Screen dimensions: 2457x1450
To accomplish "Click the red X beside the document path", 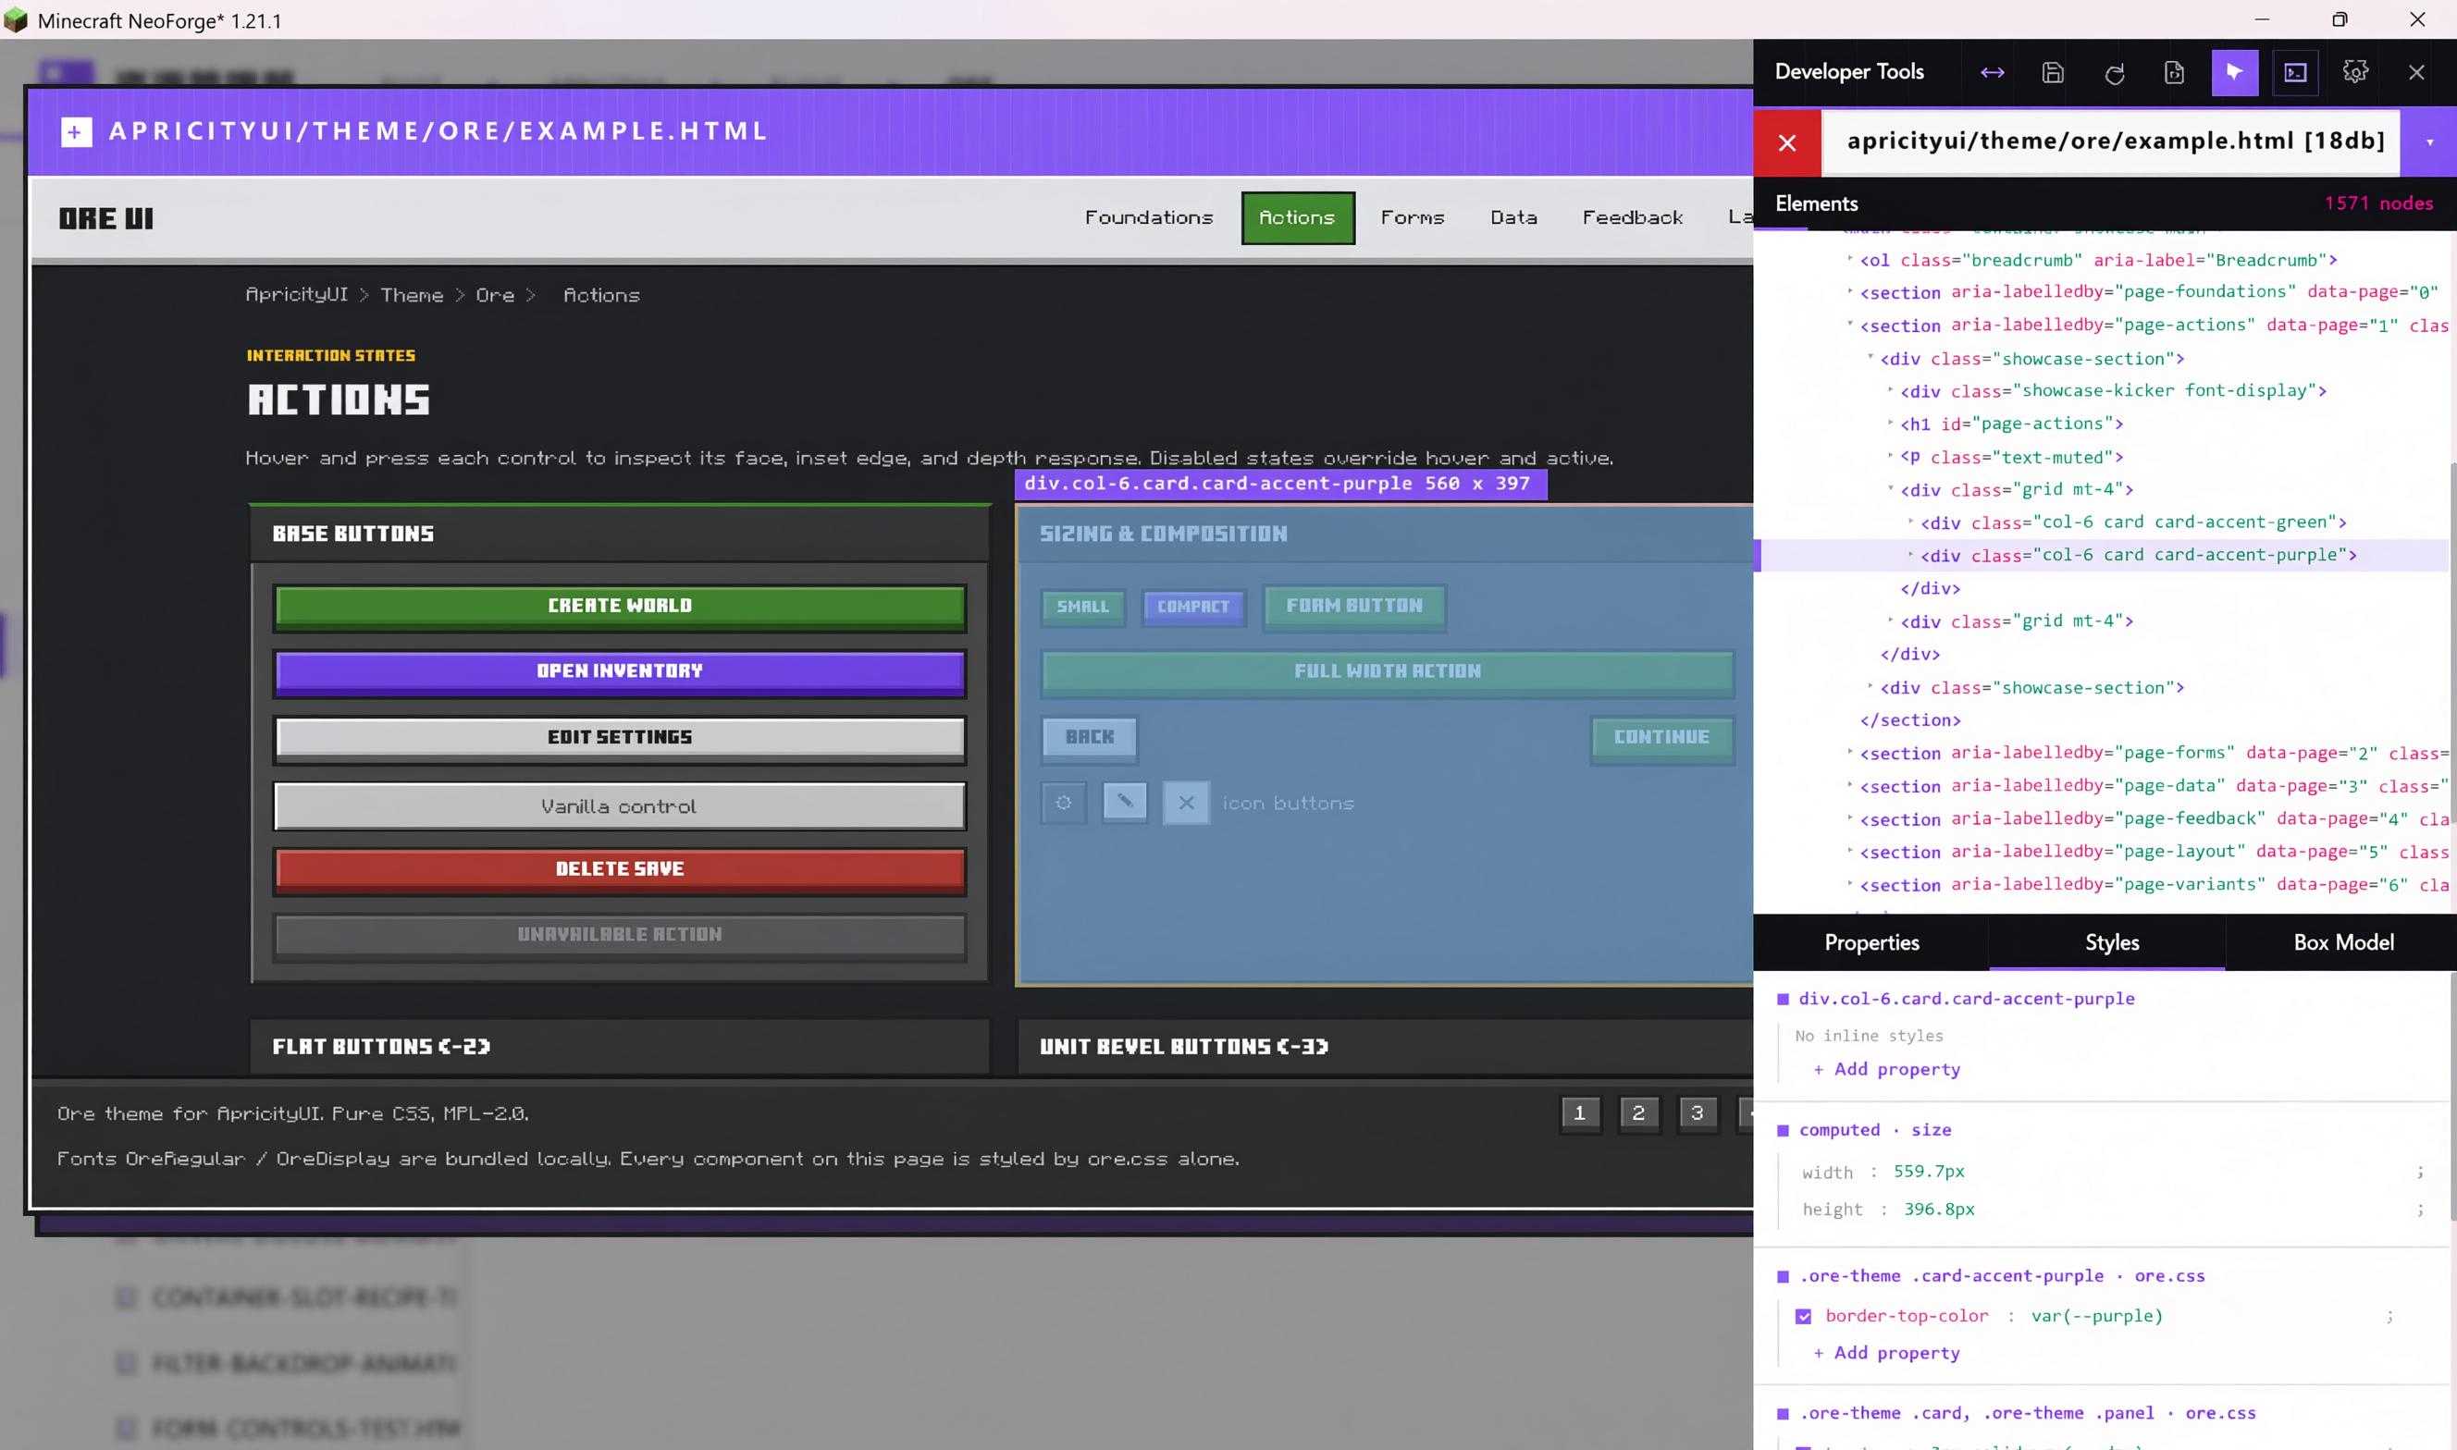I will [x=1786, y=142].
